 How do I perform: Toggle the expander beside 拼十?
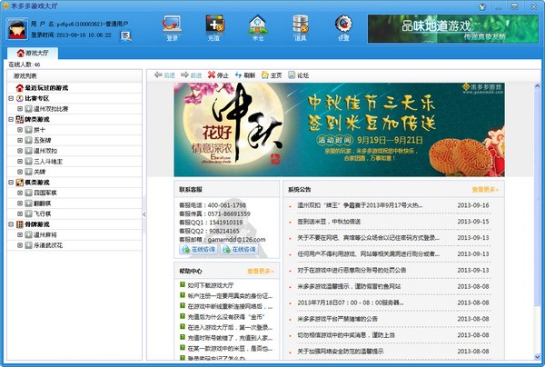(20, 130)
